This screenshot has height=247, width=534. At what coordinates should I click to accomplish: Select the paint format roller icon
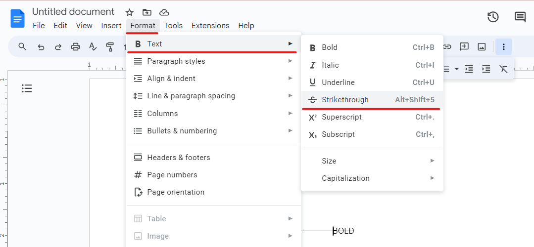point(110,47)
